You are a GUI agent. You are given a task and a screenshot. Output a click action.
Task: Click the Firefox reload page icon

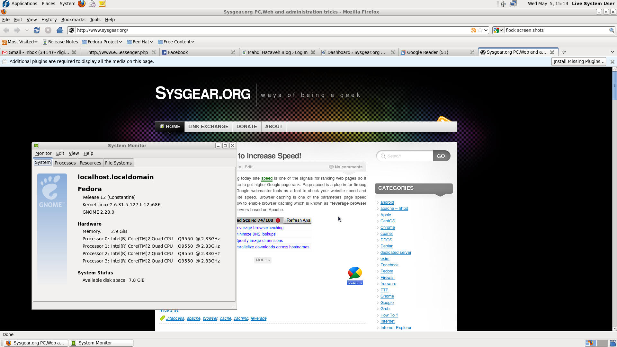coord(37,30)
